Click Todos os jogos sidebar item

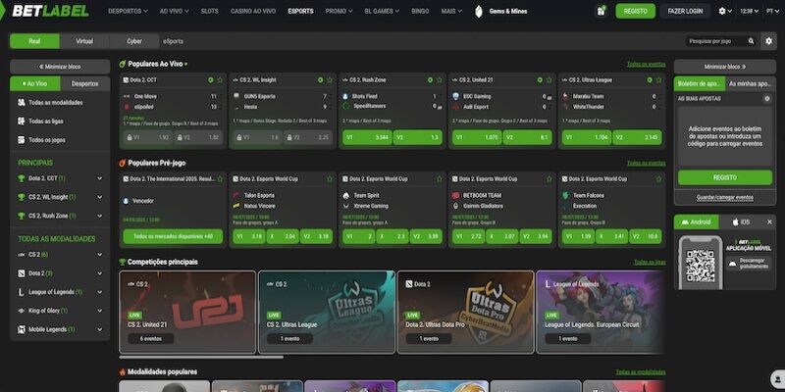[60, 140]
